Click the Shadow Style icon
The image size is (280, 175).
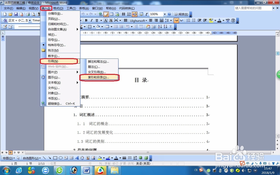coord(141,158)
